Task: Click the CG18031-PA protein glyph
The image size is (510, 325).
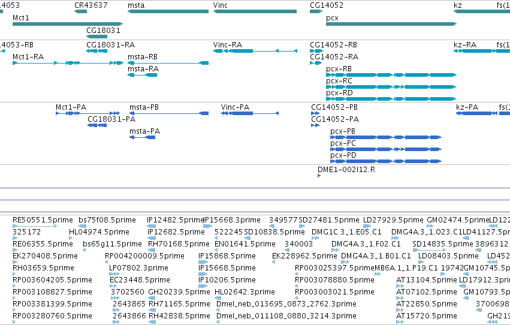Action: pyautogui.click(x=97, y=125)
